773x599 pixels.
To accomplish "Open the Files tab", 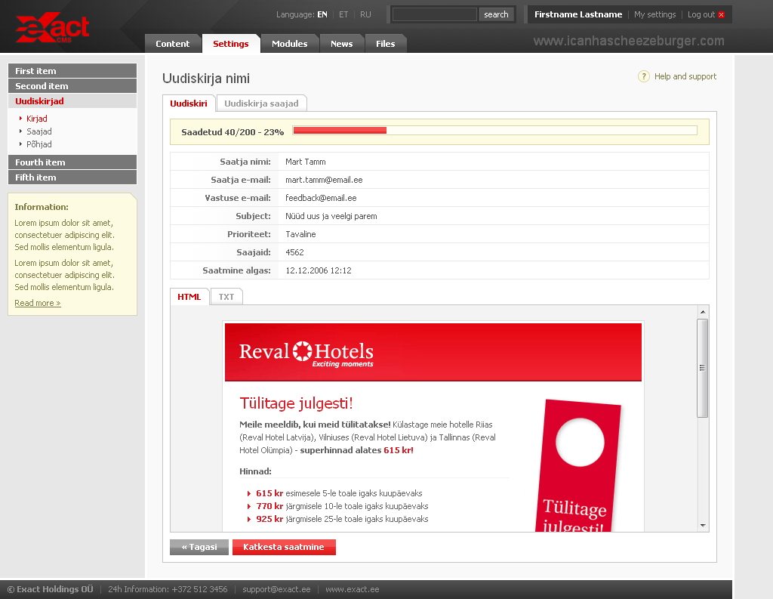I will [x=386, y=44].
